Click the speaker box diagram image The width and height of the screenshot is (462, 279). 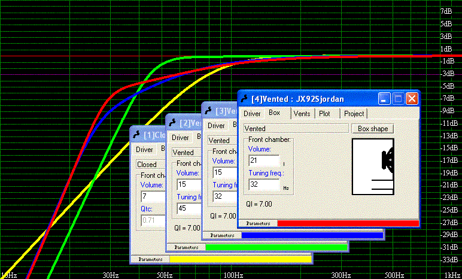[373, 166]
